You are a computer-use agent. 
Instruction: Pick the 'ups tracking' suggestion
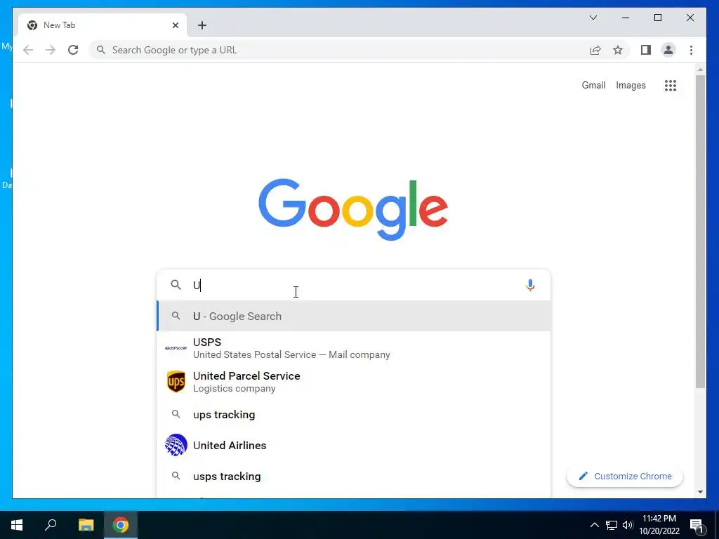click(x=354, y=414)
